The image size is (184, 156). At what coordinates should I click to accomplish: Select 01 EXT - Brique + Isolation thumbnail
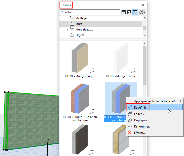[80, 99]
